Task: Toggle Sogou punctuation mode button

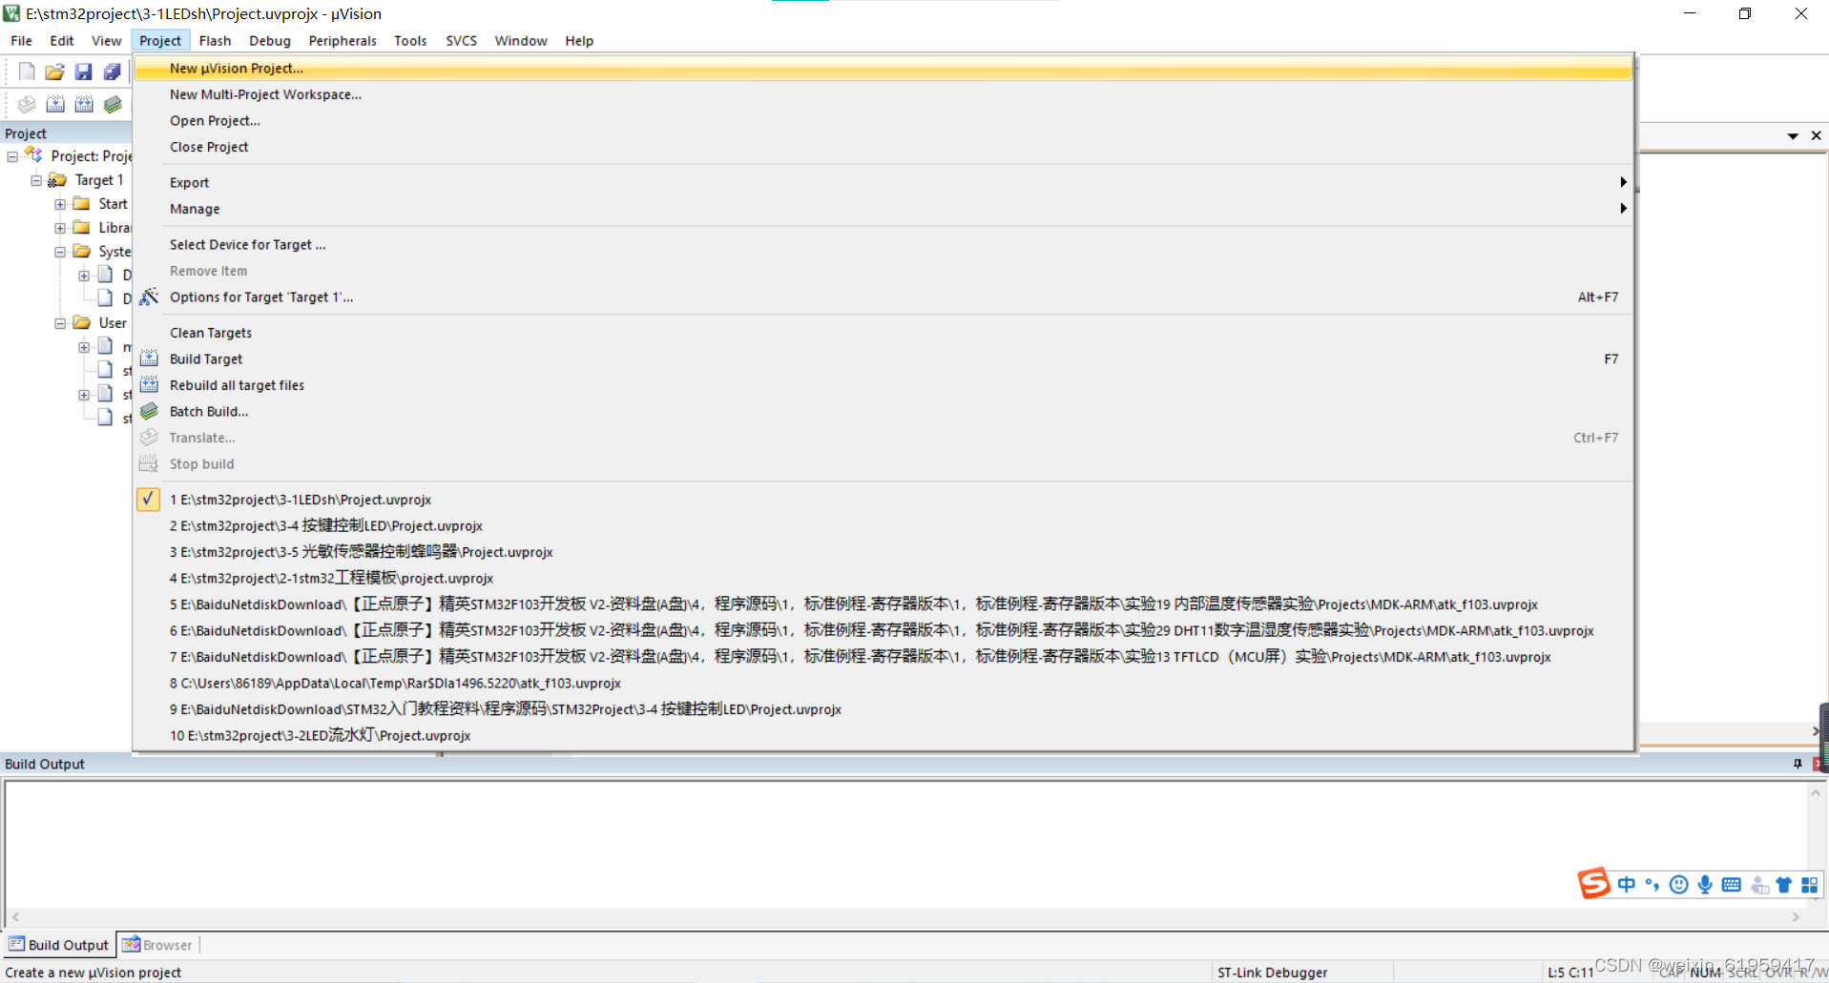Action: 1652,885
